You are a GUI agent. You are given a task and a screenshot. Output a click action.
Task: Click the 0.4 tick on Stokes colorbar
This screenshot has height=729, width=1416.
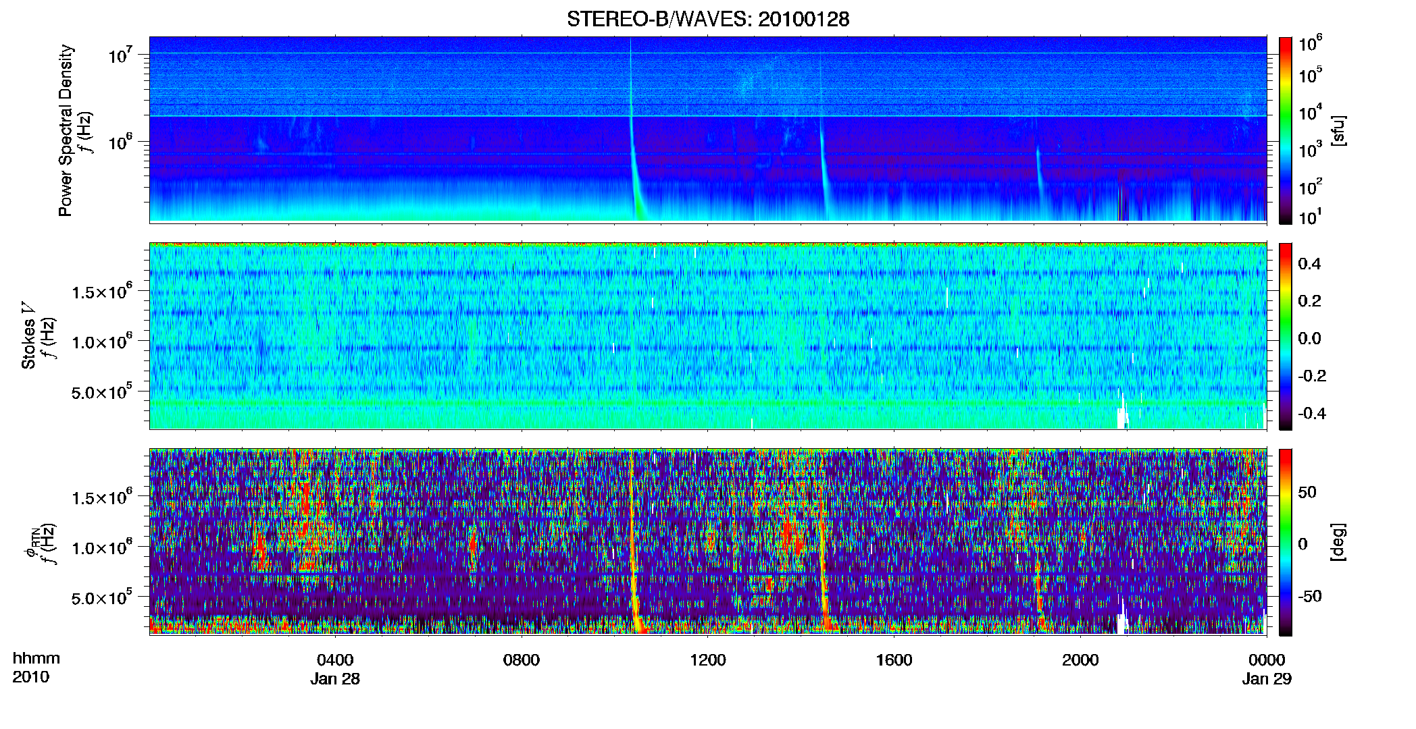coord(1309,264)
